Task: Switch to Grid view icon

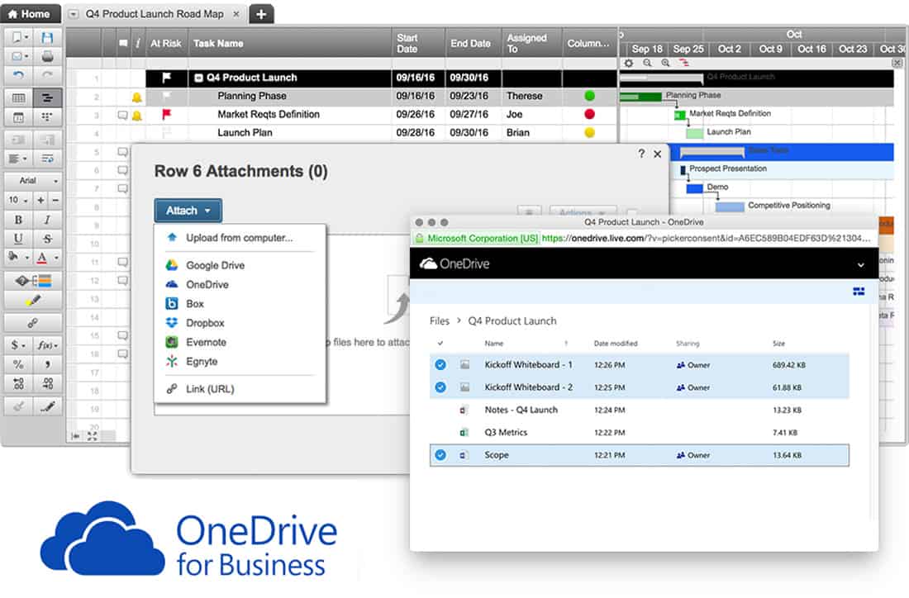Action: point(18,98)
